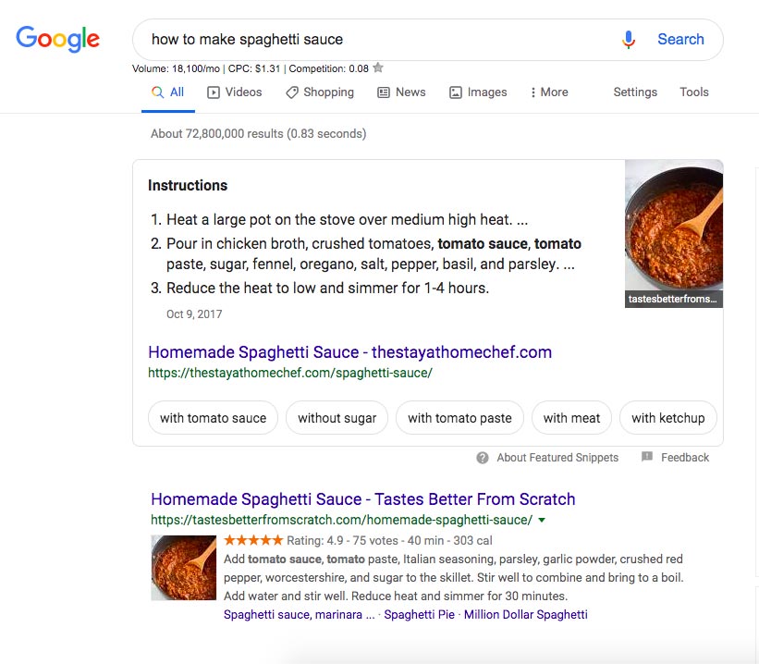Select the All results tab
759x664 pixels.
coord(168,92)
